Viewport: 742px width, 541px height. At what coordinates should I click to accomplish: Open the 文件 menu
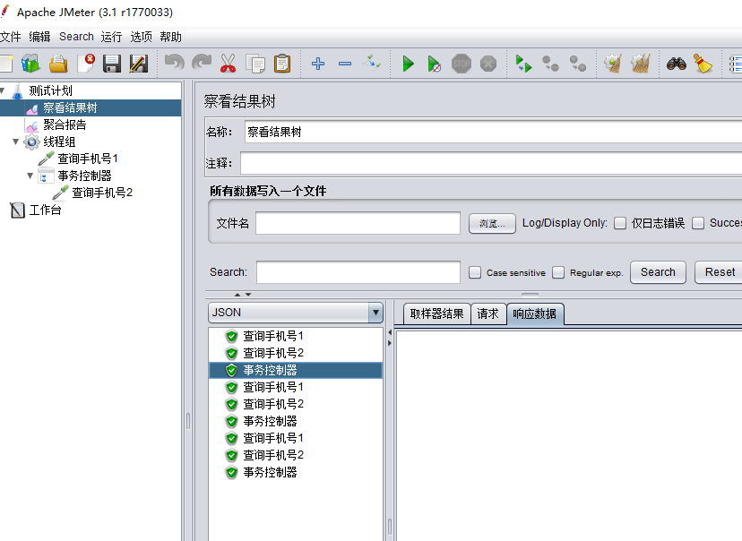(11, 37)
